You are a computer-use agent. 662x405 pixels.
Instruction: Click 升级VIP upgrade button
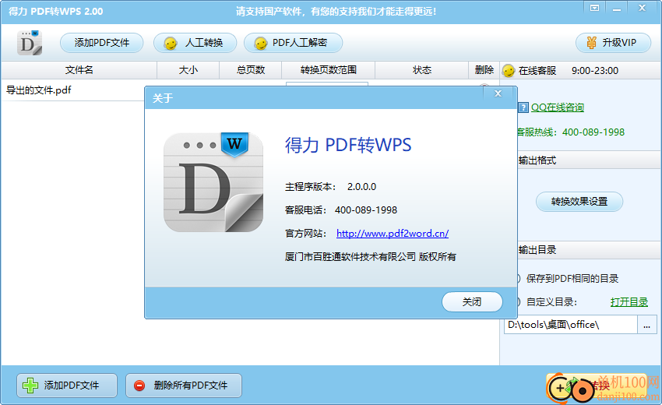(613, 43)
